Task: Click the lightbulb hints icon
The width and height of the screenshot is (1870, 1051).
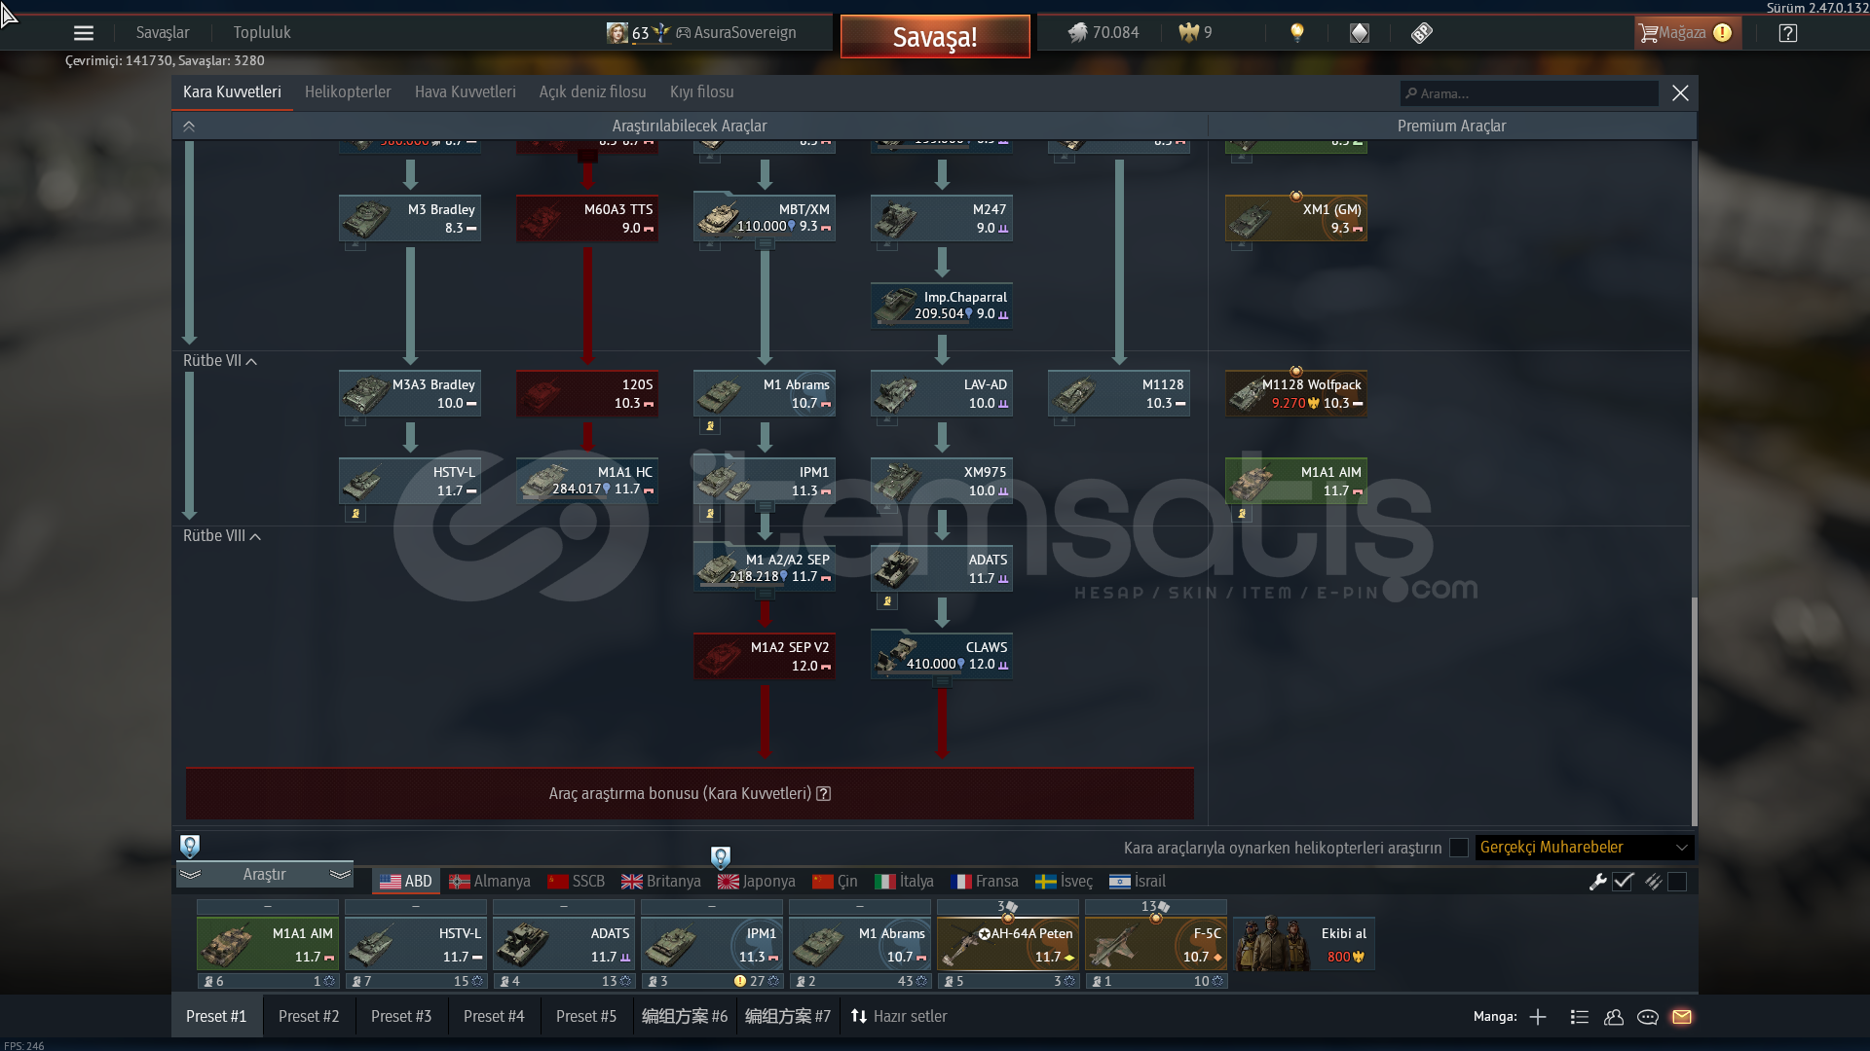Action: (x=1296, y=33)
